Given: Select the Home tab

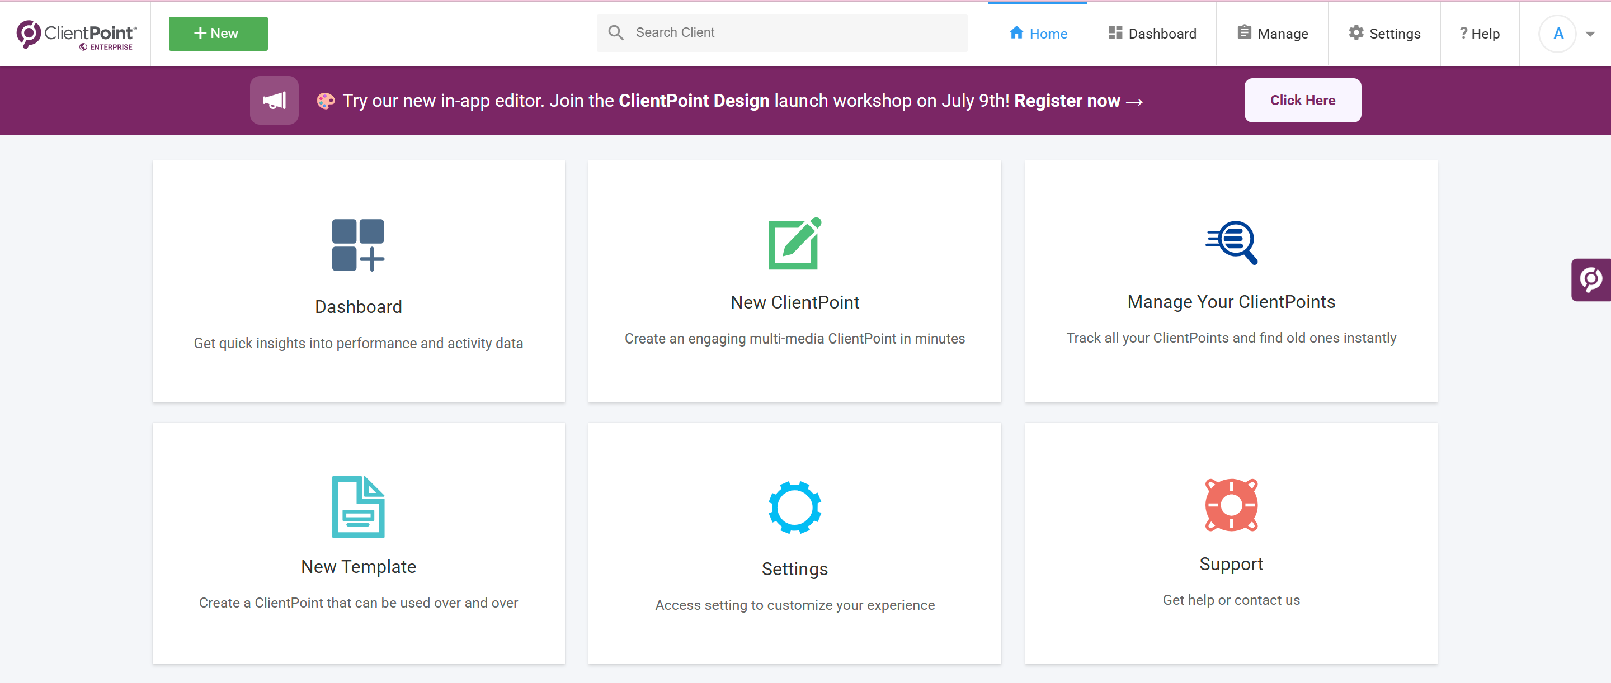Looking at the screenshot, I should click(x=1038, y=34).
